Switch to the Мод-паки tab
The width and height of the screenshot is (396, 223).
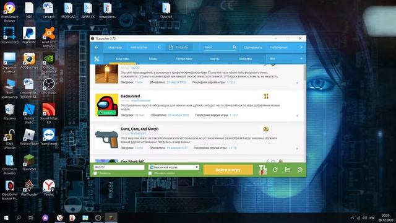123,59
